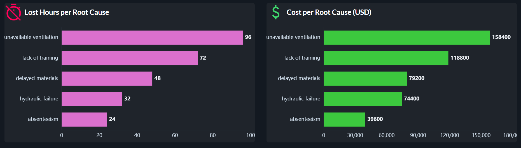Click axis tick 90,000 in Cost chart
521x148 pixels.
418,135
